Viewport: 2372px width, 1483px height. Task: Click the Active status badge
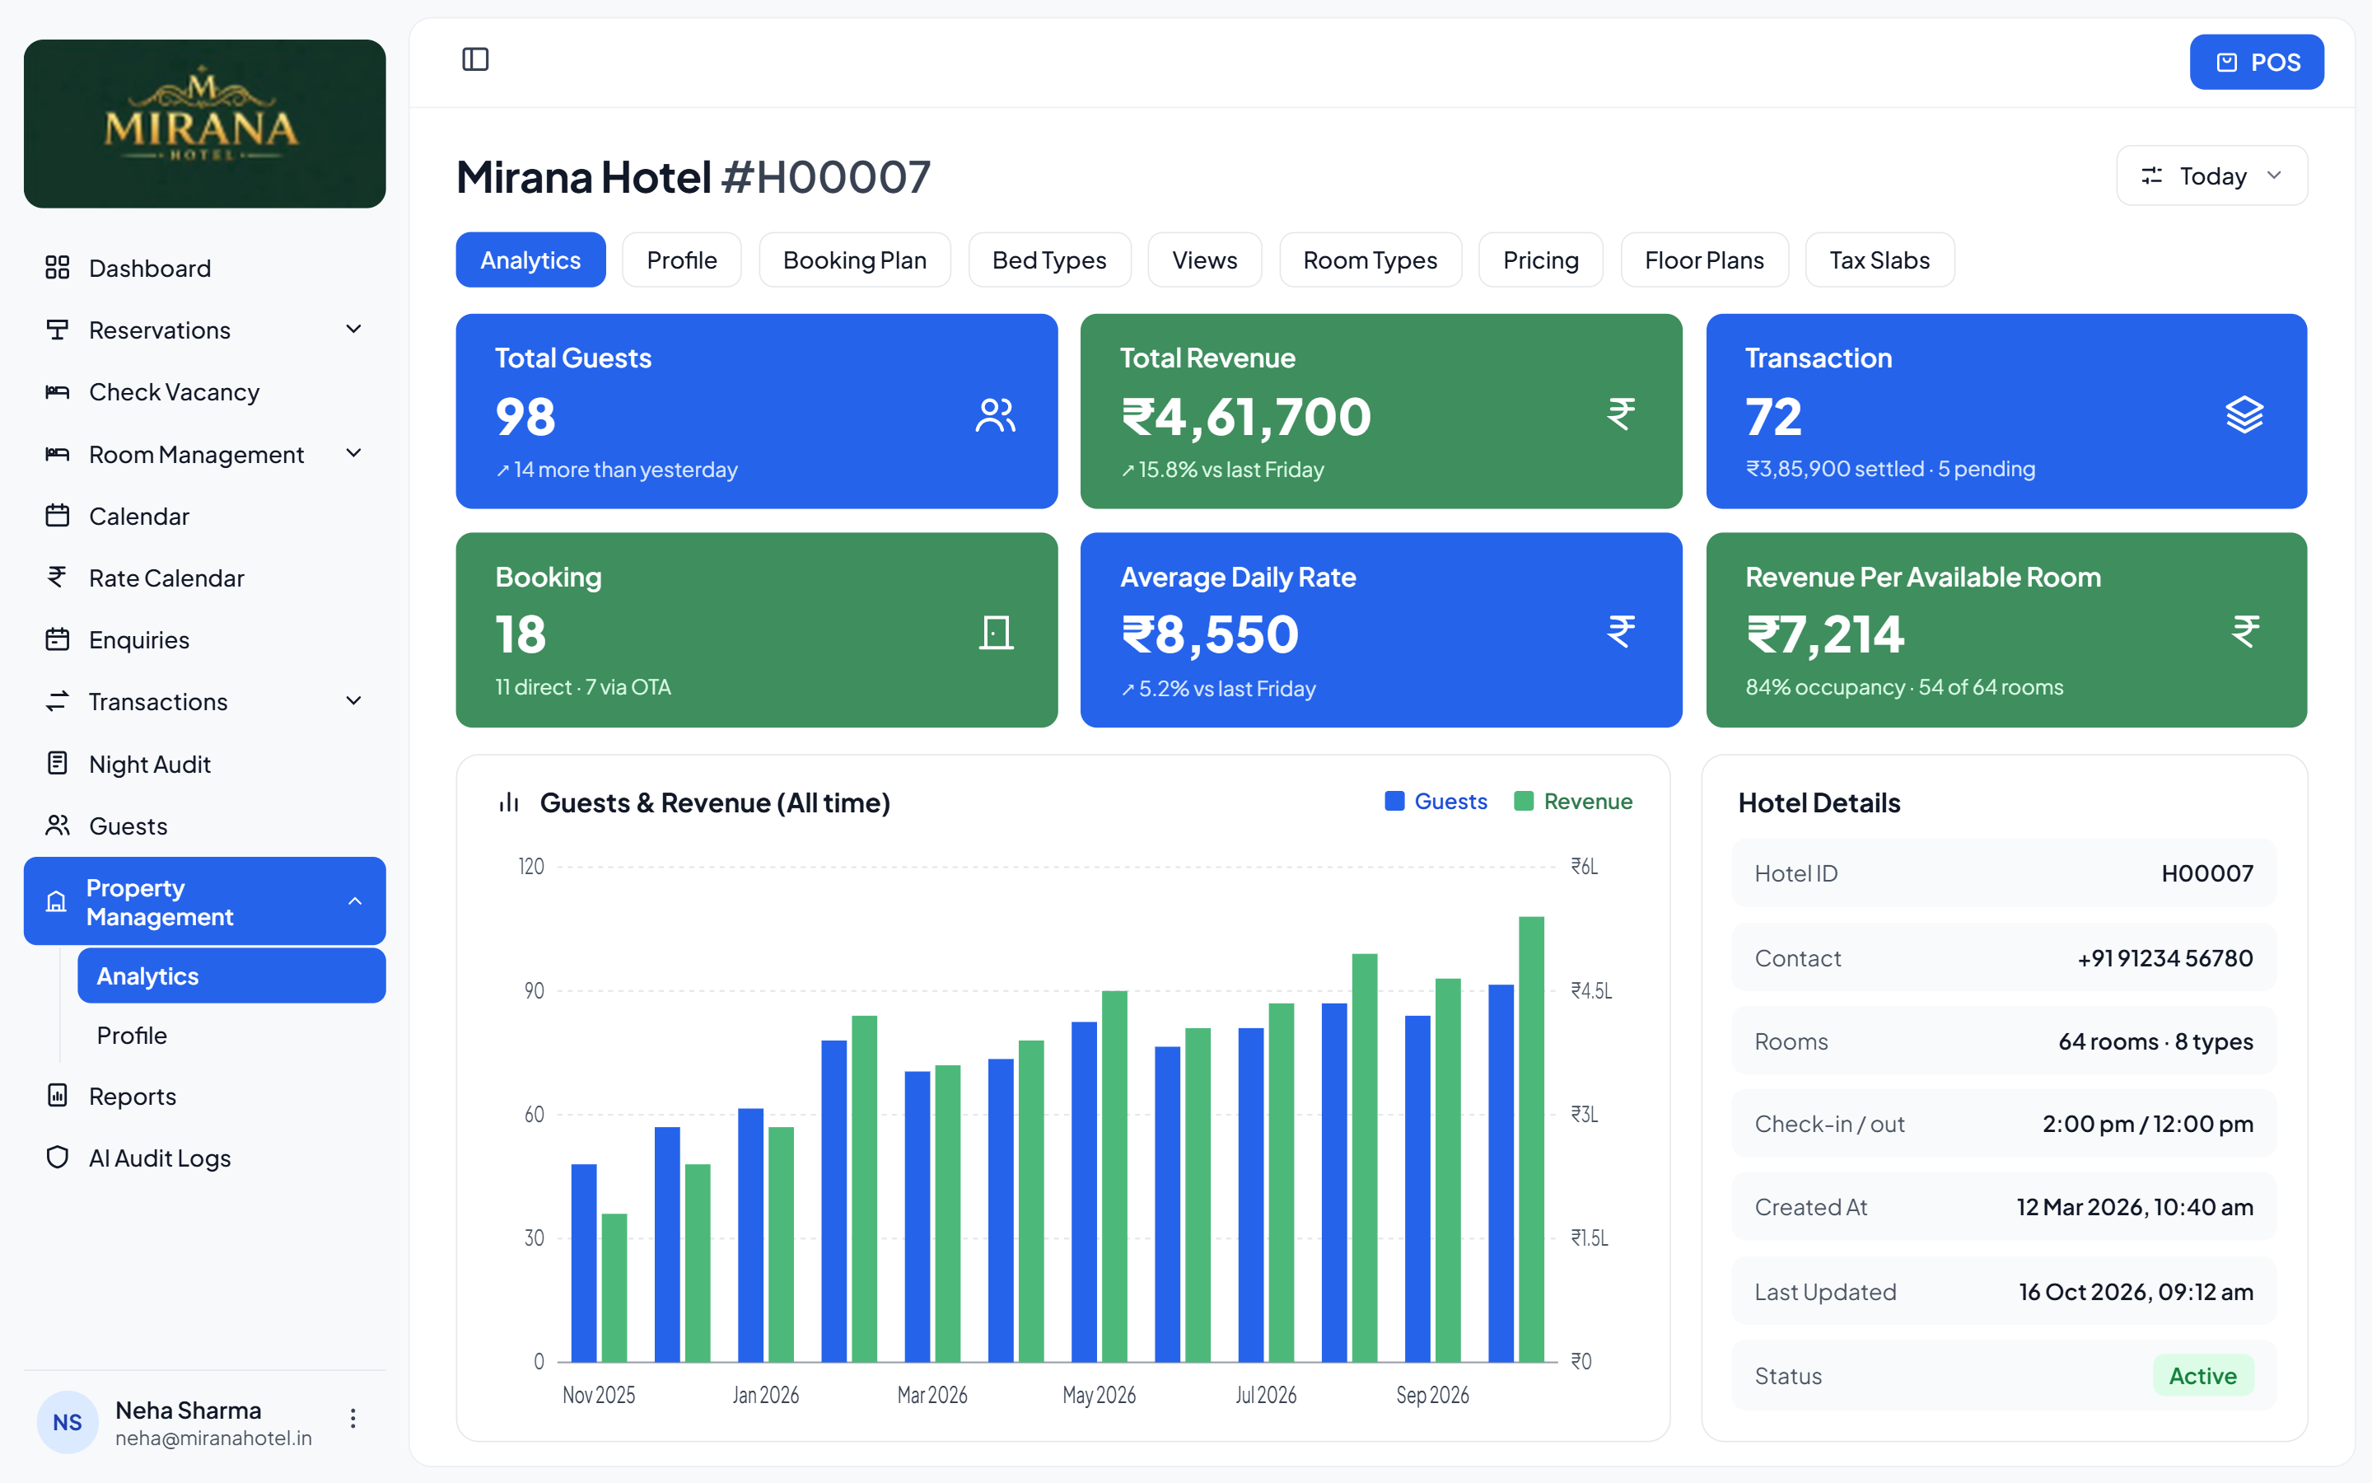click(2202, 1375)
